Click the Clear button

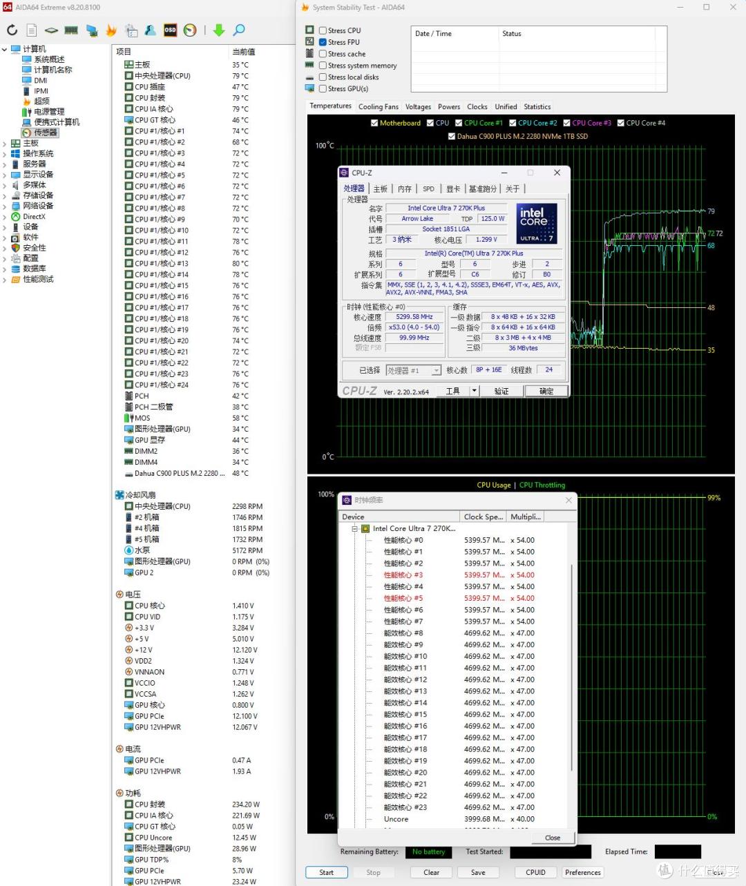coord(432,872)
